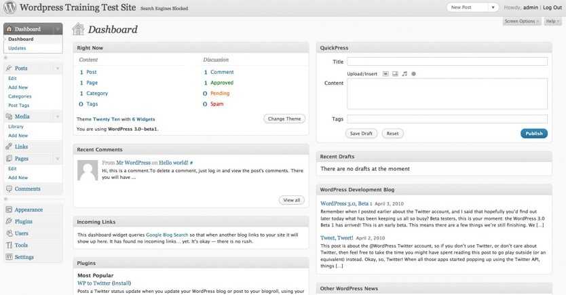Collapse the Posts menu arrow
The width and height of the screenshot is (566, 295).
(x=58, y=68)
